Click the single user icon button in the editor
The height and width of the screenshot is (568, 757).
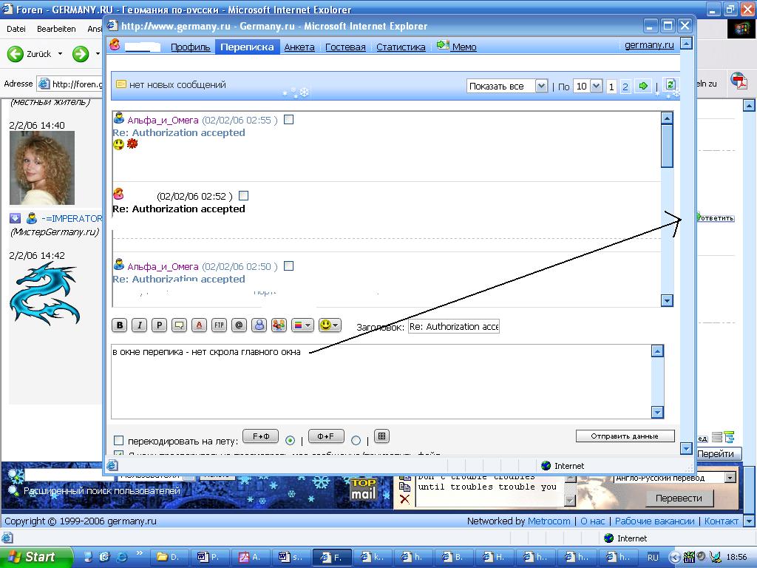[x=259, y=325]
